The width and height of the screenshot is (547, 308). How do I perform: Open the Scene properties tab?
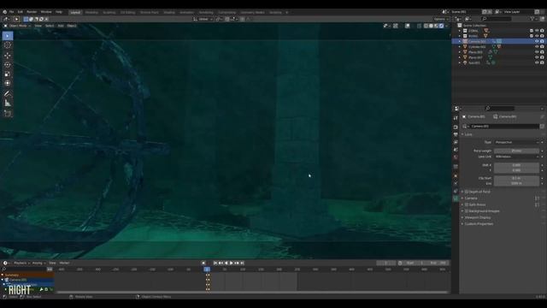point(456,150)
